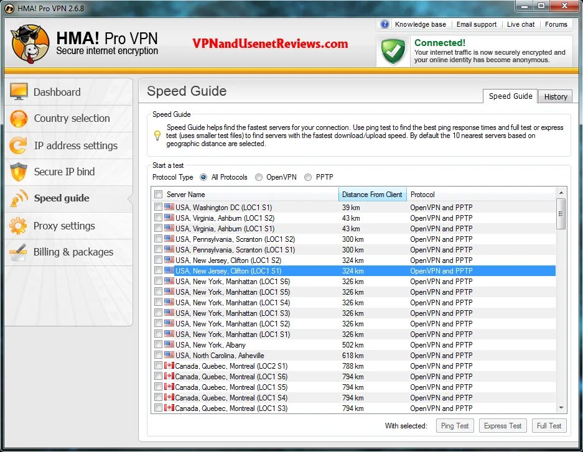Select the PPTP protocol radio button
The width and height of the screenshot is (583, 452).
(308, 177)
